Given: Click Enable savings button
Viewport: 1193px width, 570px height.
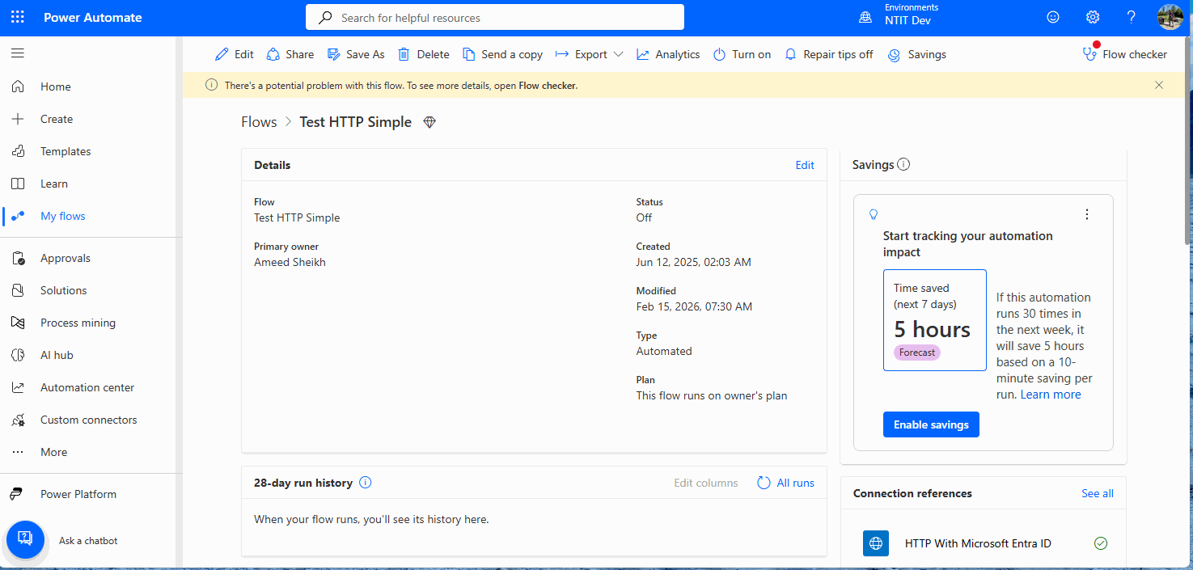Looking at the screenshot, I should [931, 424].
